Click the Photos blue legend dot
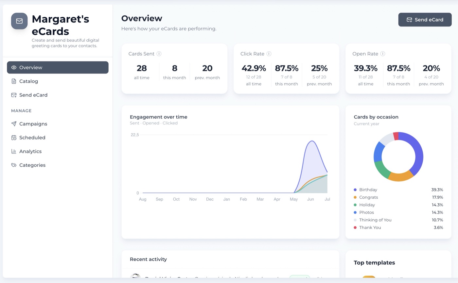458x283 pixels. coord(355,212)
